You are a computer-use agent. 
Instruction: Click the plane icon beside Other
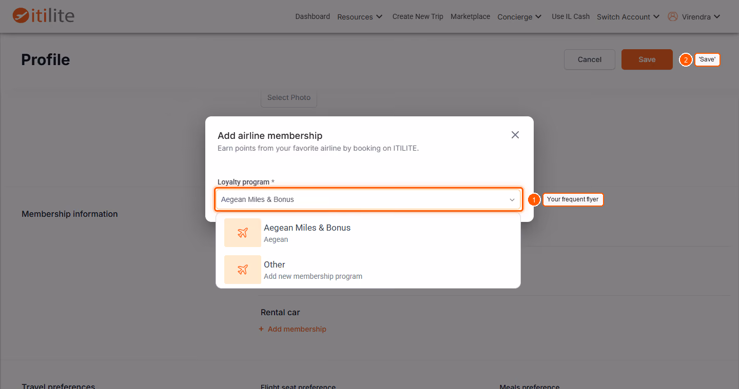point(243,270)
